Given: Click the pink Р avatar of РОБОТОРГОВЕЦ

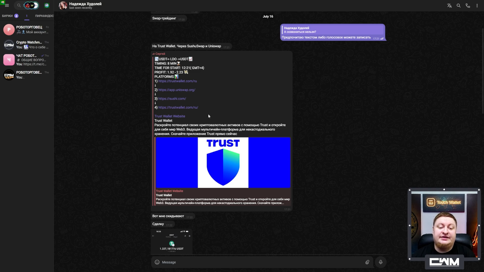Looking at the screenshot, I should pyautogui.click(x=9, y=29).
